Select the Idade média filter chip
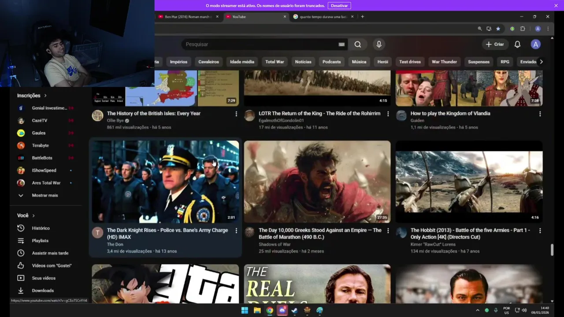This screenshot has height=317, width=564. click(242, 62)
